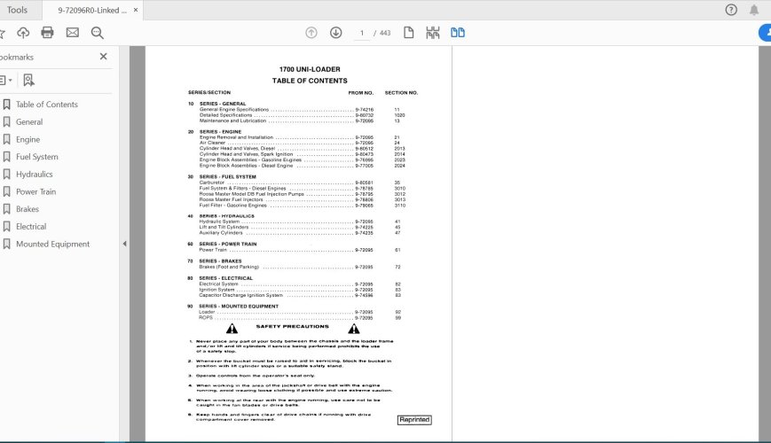
Task: Send file by email envelope icon
Action: pos(72,33)
